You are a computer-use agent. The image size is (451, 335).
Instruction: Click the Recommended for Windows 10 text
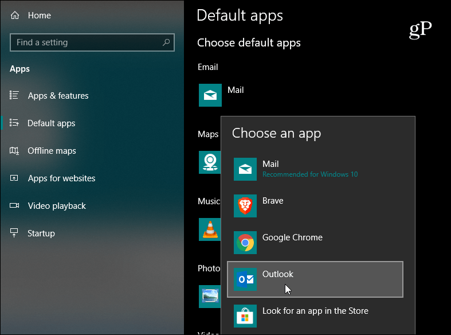coord(310,174)
